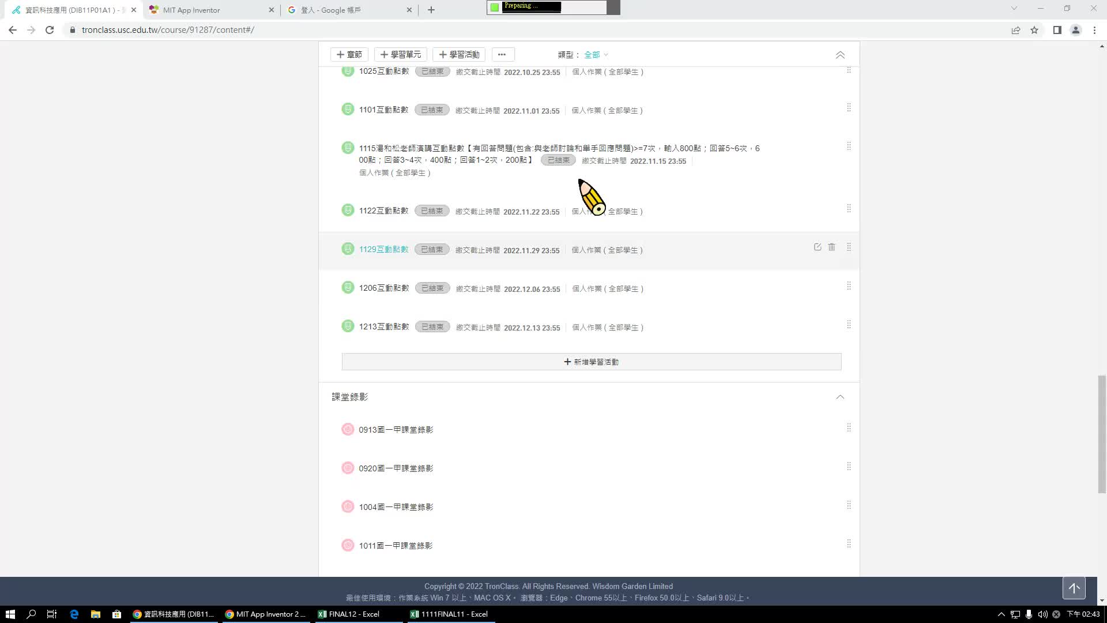Open the 0920國一甲課堂錄影 recording
The width and height of the screenshot is (1107, 623).
click(396, 468)
